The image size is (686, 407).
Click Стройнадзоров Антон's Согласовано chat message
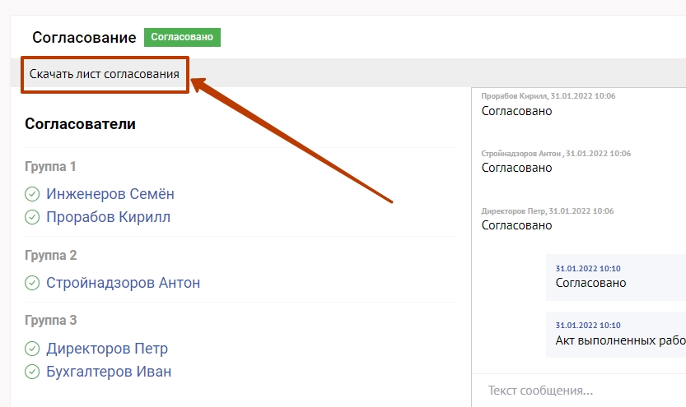[516, 168]
